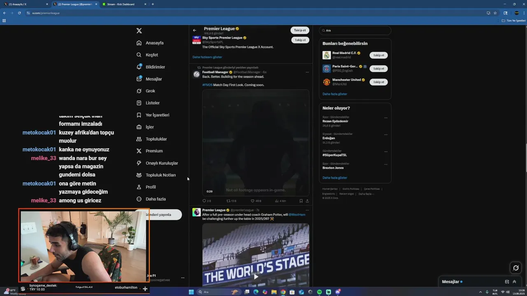Click the Premium X icon in sidebar
The height and width of the screenshot is (296, 527).
pyautogui.click(x=139, y=151)
